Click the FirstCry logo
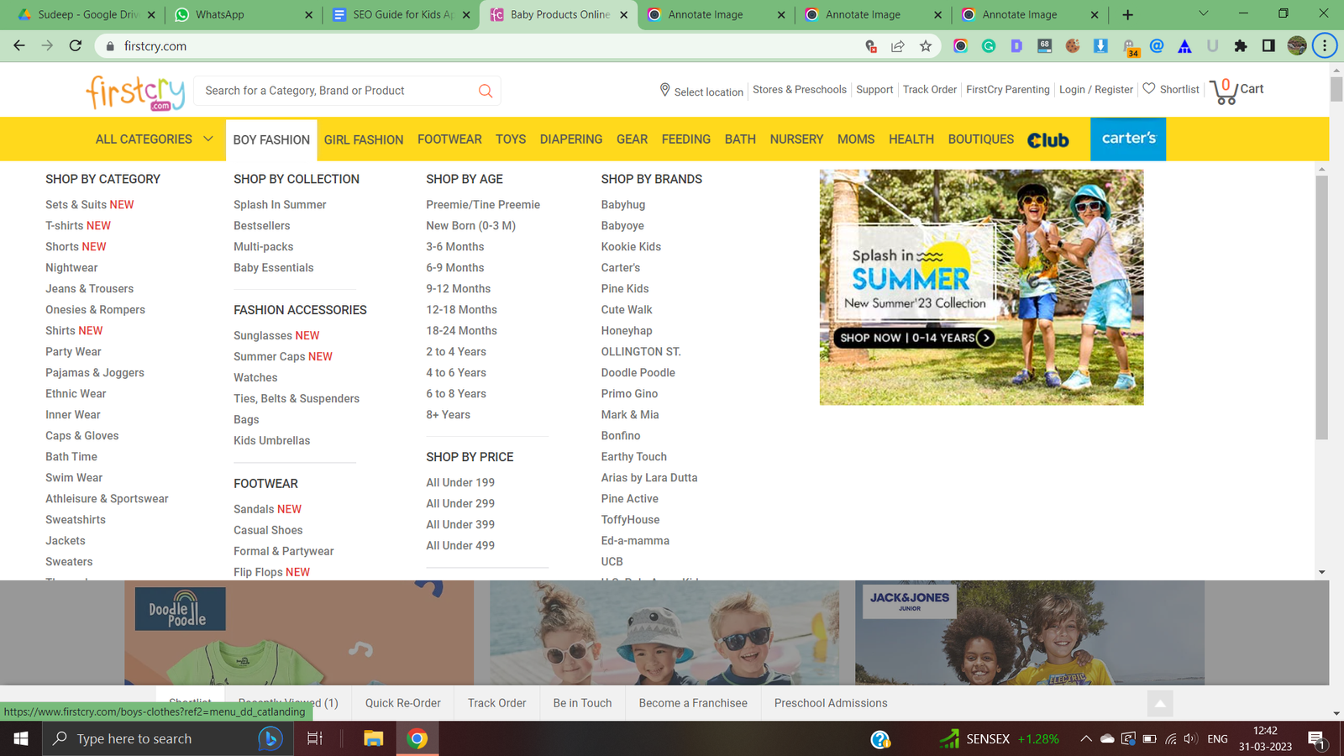This screenshot has width=1344, height=756. [x=135, y=92]
